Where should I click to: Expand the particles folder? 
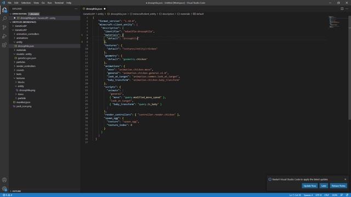[x=21, y=62]
